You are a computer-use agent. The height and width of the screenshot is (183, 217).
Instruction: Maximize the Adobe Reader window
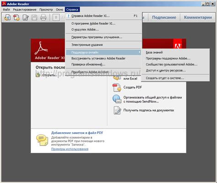[x=208, y=4]
